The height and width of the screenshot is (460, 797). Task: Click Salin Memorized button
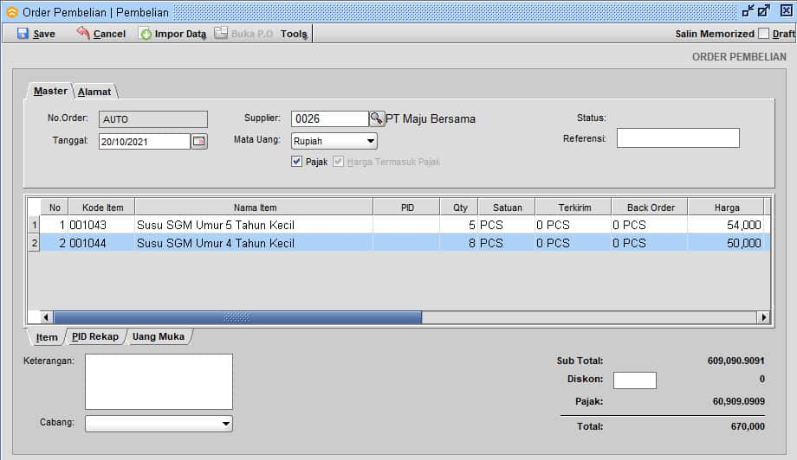pos(714,34)
